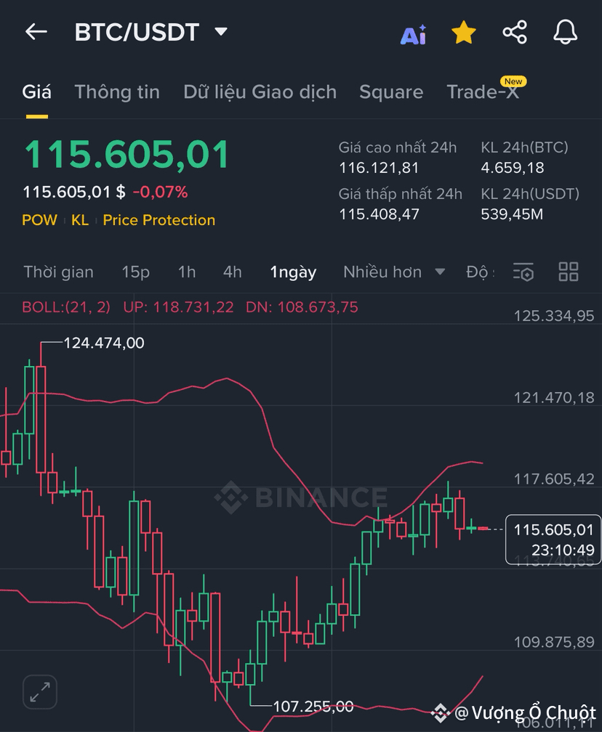Open the Nhiều hơn interval dropdown
The height and width of the screenshot is (732, 602).
tap(393, 272)
